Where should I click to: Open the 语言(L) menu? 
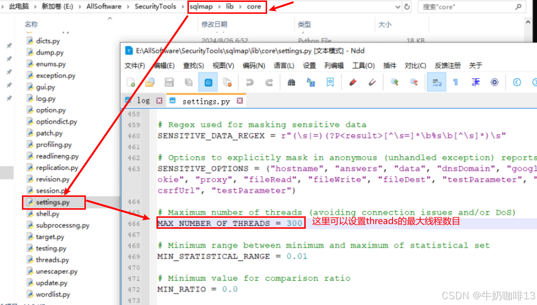tap(284, 65)
